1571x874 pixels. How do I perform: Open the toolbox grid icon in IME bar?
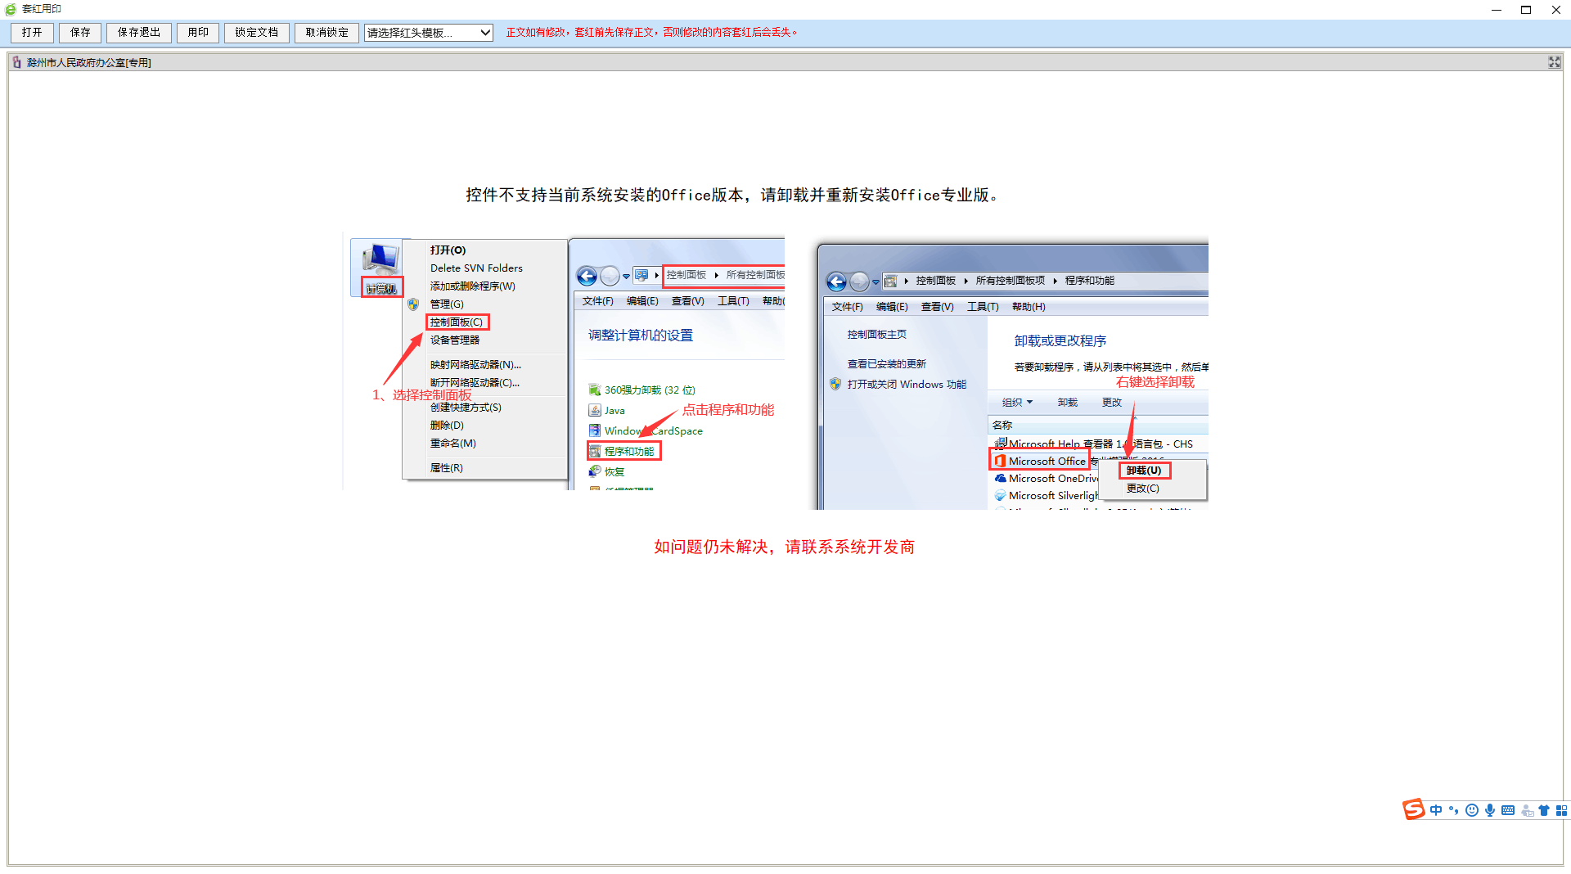pos(1561,810)
